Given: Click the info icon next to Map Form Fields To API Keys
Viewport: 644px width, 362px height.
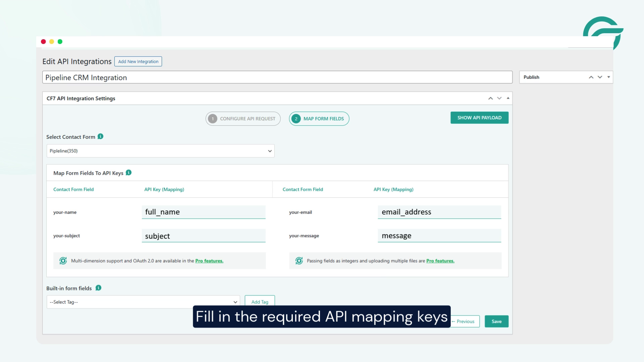Looking at the screenshot, I should point(128,173).
